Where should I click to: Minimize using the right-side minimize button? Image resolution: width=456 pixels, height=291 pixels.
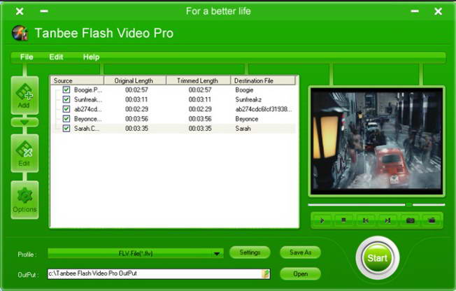(415, 11)
